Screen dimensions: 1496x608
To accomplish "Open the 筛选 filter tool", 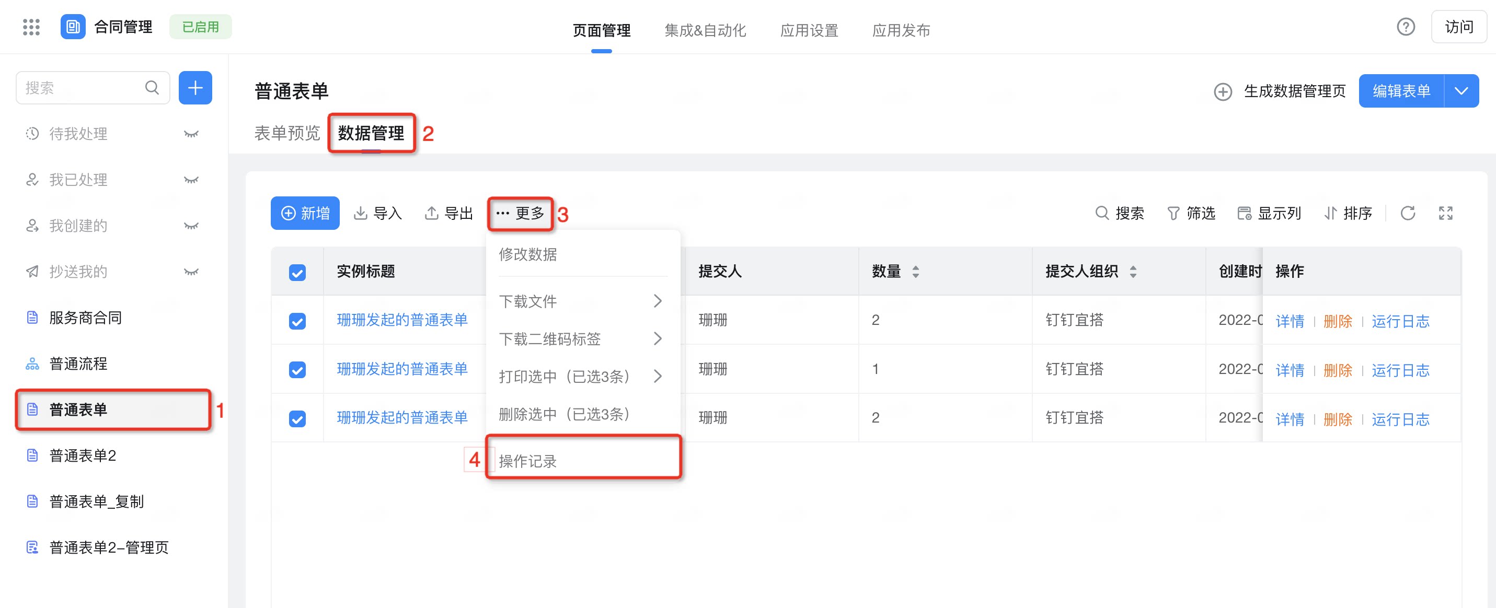I will [1191, 214].
